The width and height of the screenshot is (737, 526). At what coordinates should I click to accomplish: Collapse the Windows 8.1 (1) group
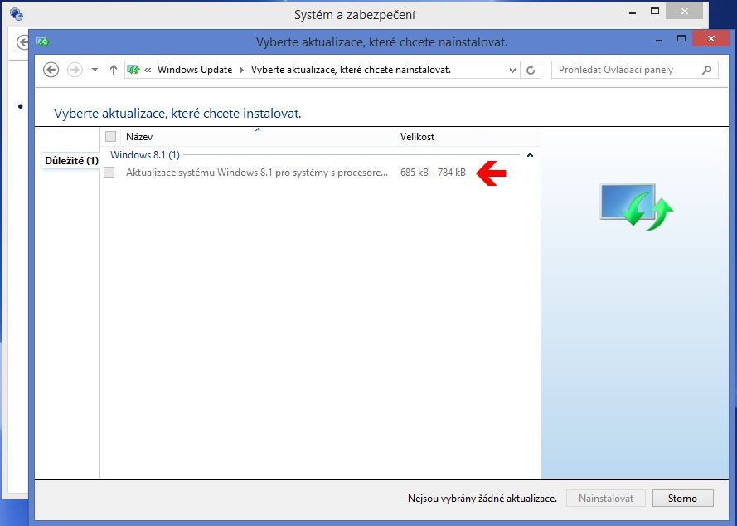point(530,155)
